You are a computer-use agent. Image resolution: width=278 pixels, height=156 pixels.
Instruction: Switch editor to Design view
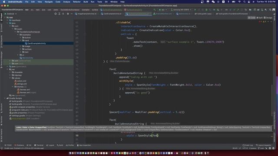coord(268,18)
